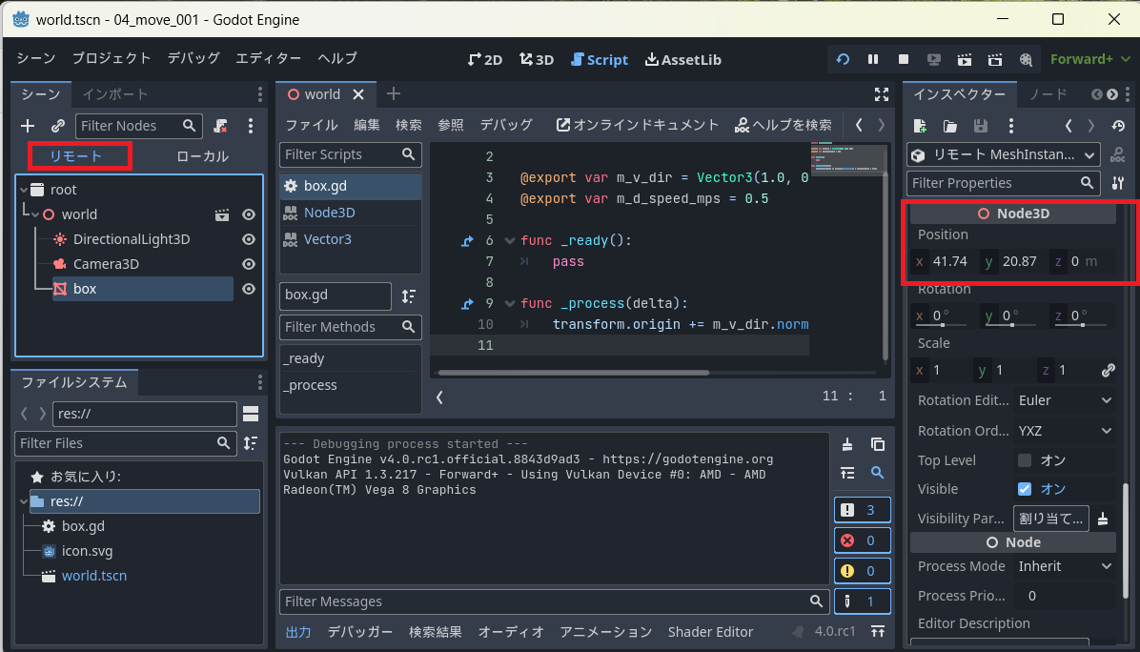Toggle filesystem split view mode
The width and height of the screenshot is (1140, 652).
click(x=251, y=414)
